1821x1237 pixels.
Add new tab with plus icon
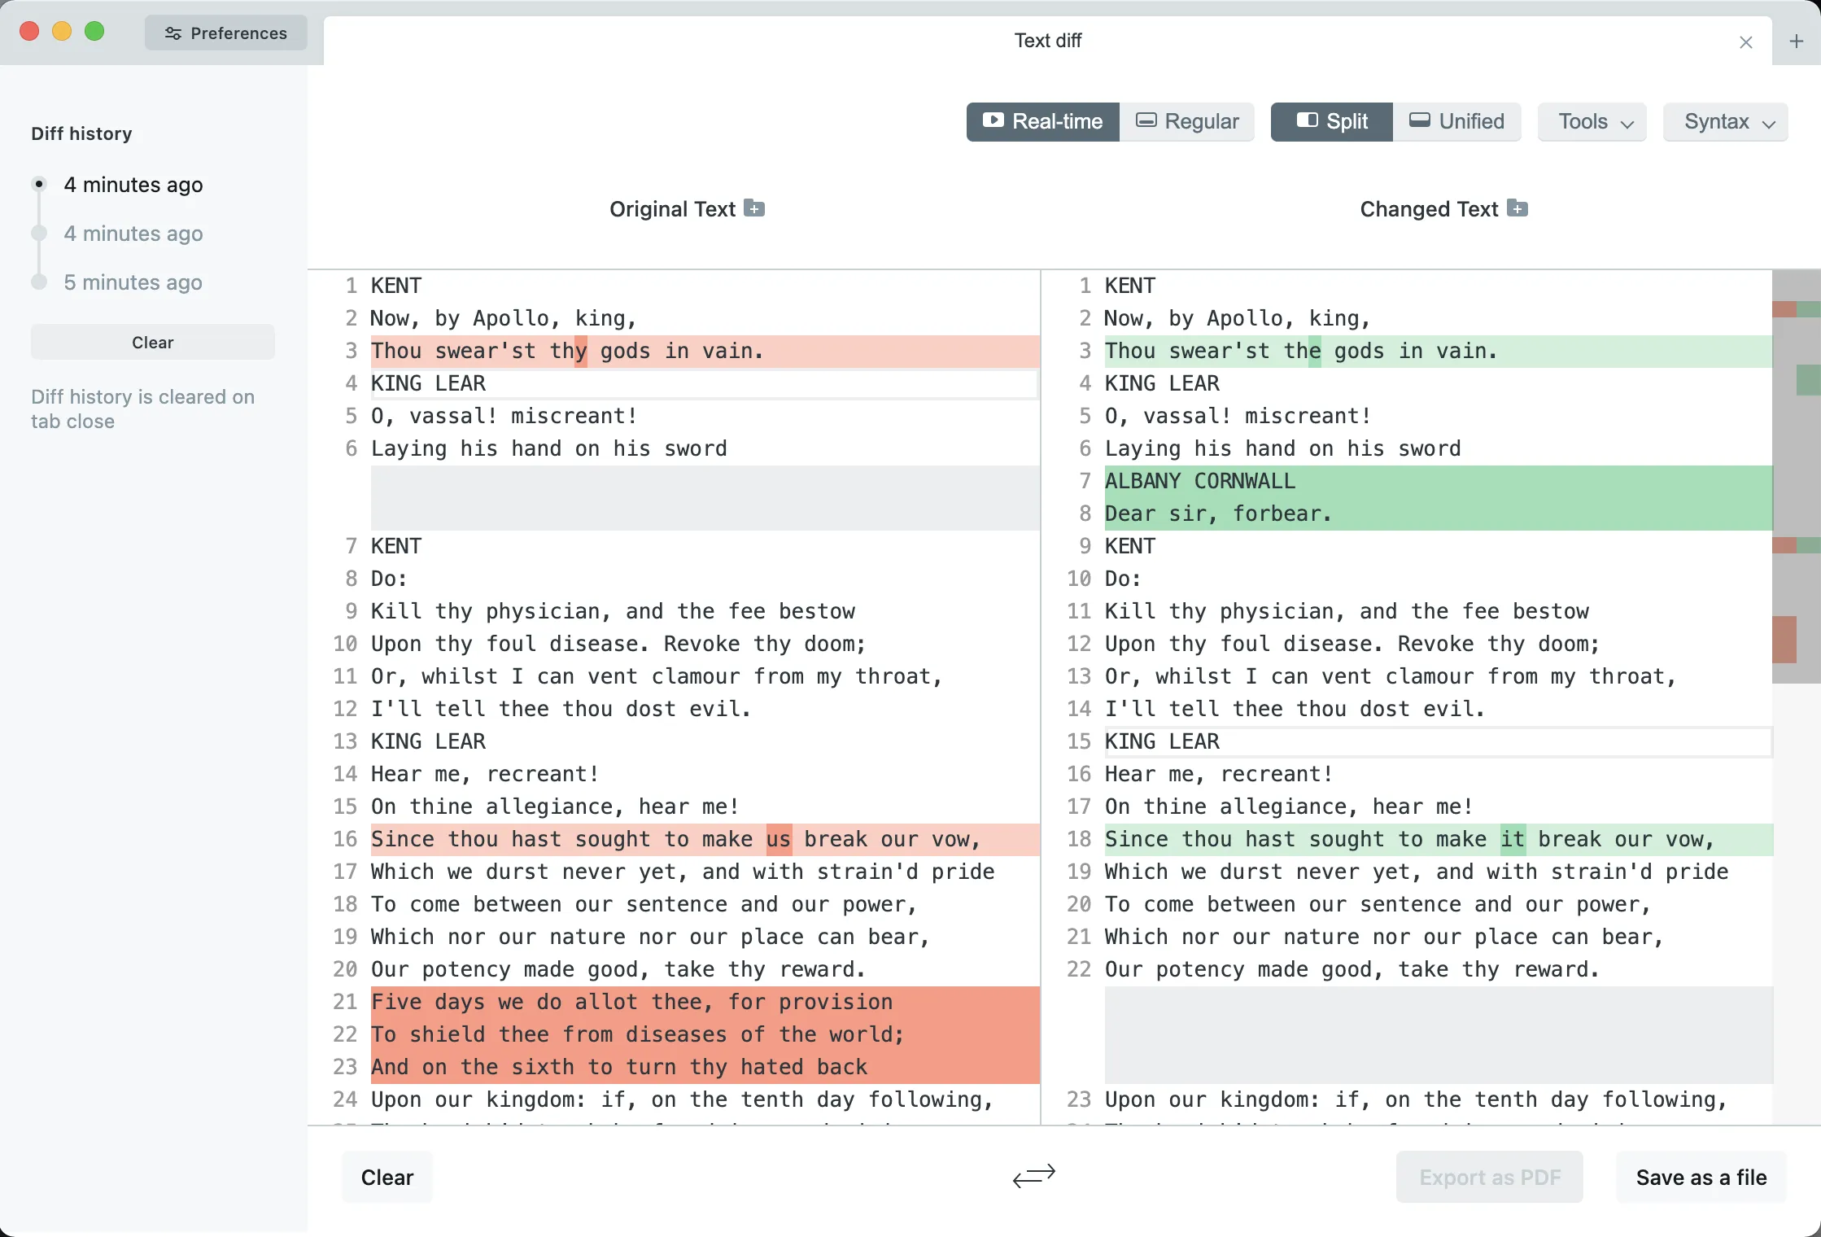(1796, 40)
